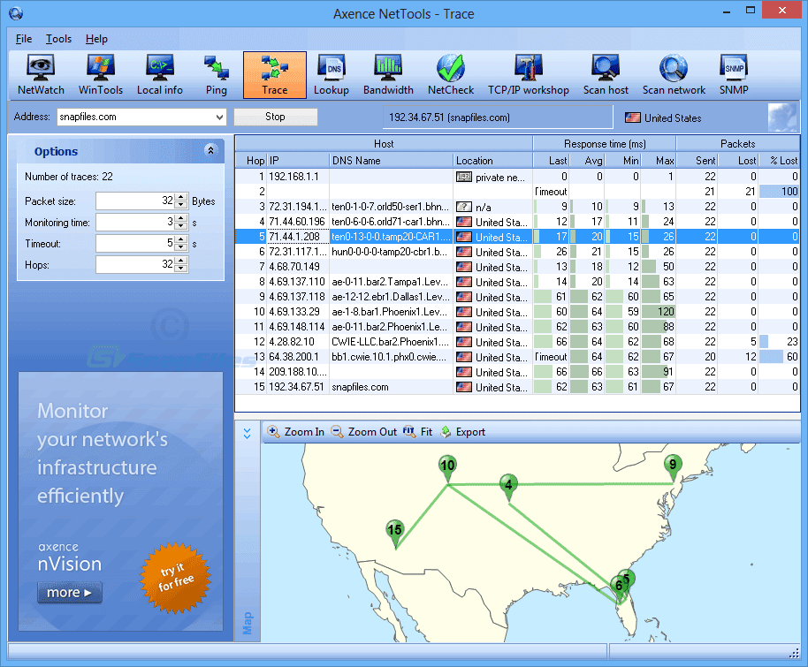Viewport: 808px width, 667px height.
Task: Sort by the DNS Name column header
Action: [391, 160]
